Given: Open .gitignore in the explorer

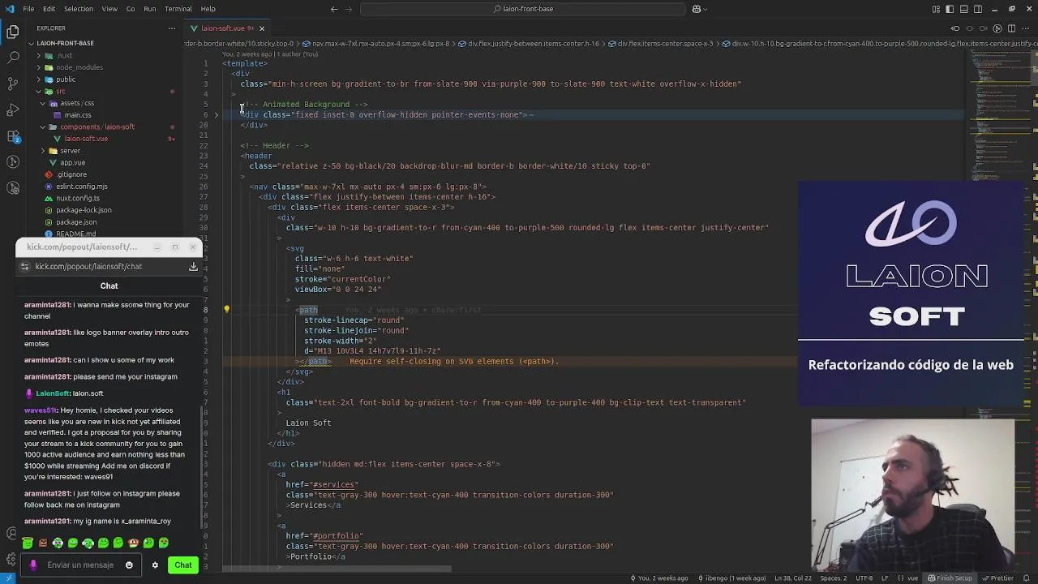Looking at the screenshot, I should point(71,174).
